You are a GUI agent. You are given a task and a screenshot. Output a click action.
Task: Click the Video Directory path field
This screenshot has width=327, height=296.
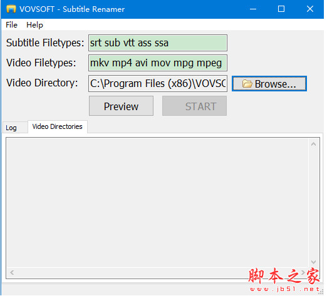(158, 83)
